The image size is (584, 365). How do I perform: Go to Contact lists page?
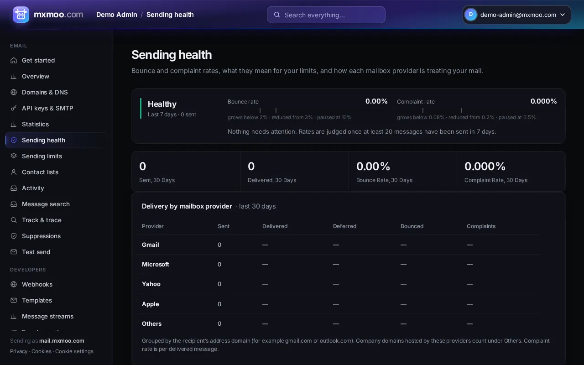[56, 172]
